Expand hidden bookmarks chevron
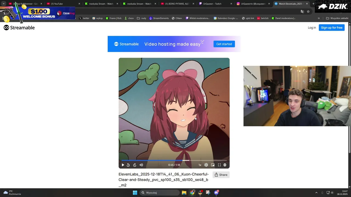The width and height of the screenshot is (351, 197). [x=319, y=18]
